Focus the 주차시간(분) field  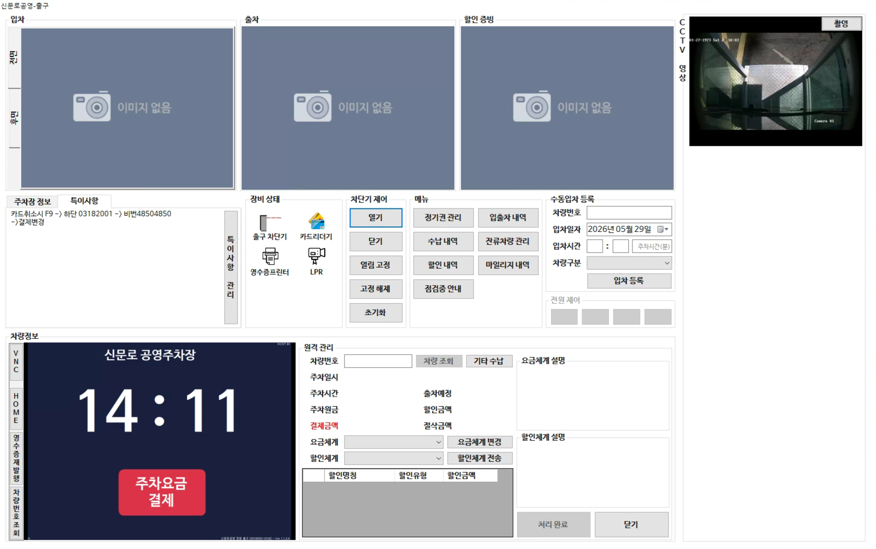(x=652, y=246)
